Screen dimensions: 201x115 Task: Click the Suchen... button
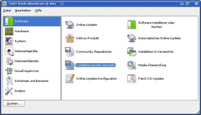14,104
